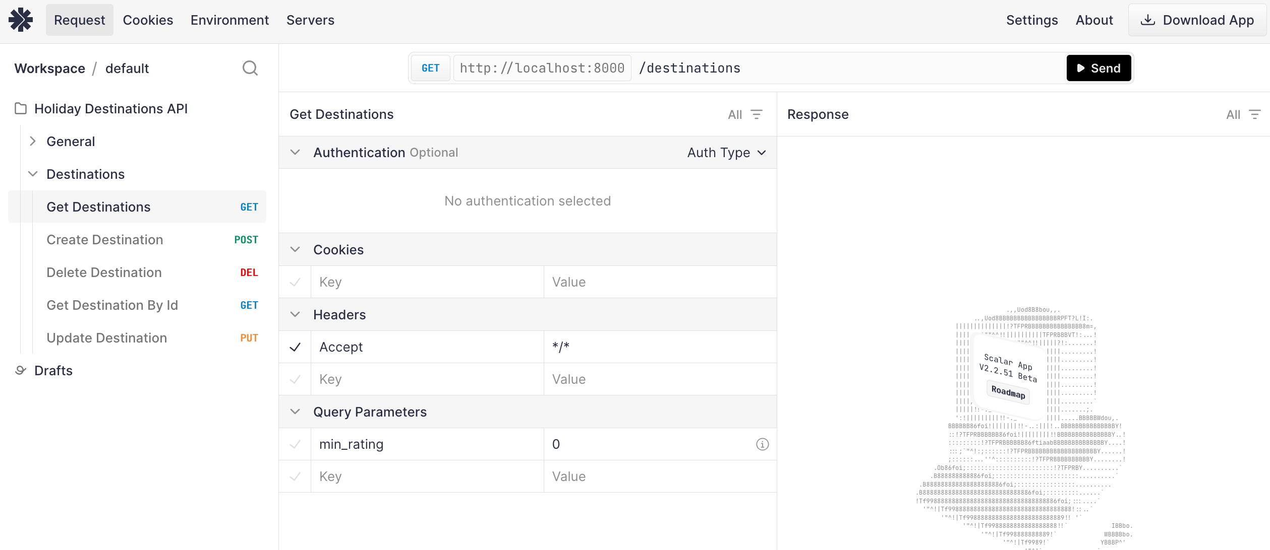Enable the min_rating query parameter checkbox
This screenshot has height=550, width=1270.
(295, 444)
